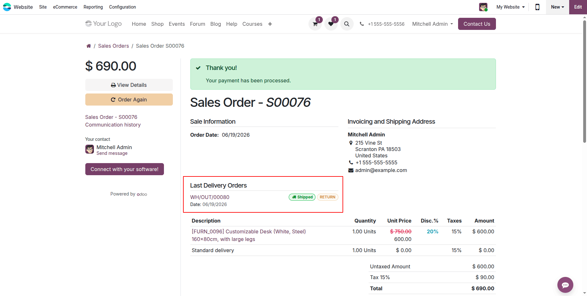Click the Shipped status badge
The width and height of the screenshot is (587, 296).
click(x=302, y=197)
